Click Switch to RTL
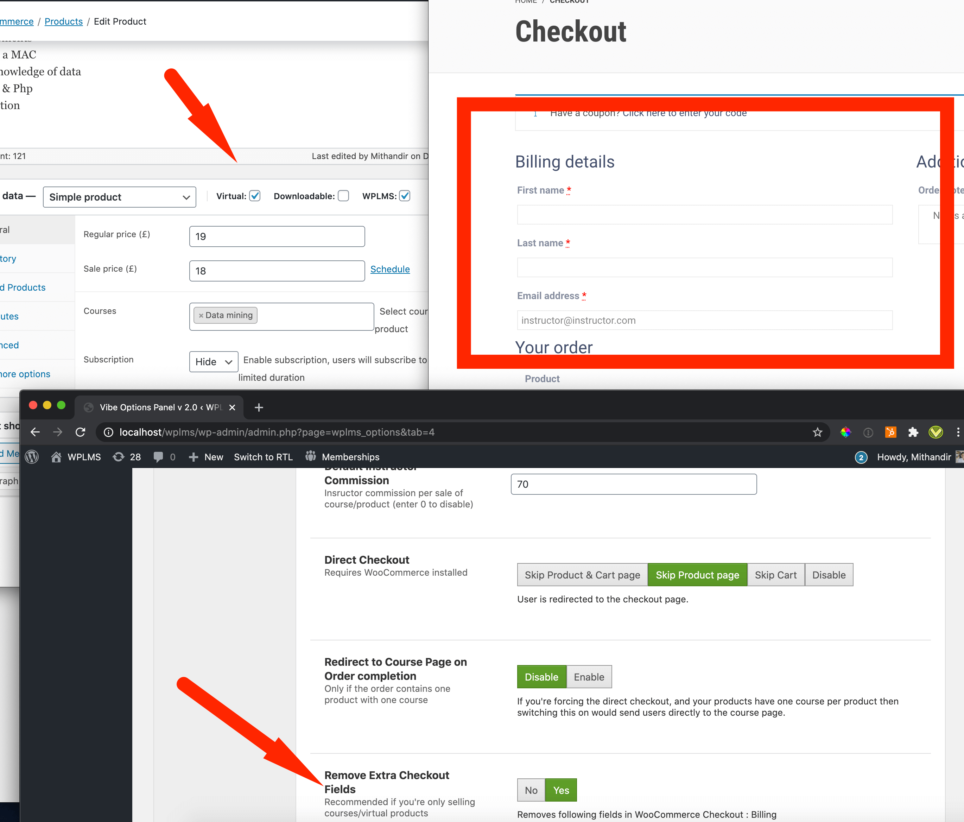This screenshot has width=964, height=822. (263, 457)
